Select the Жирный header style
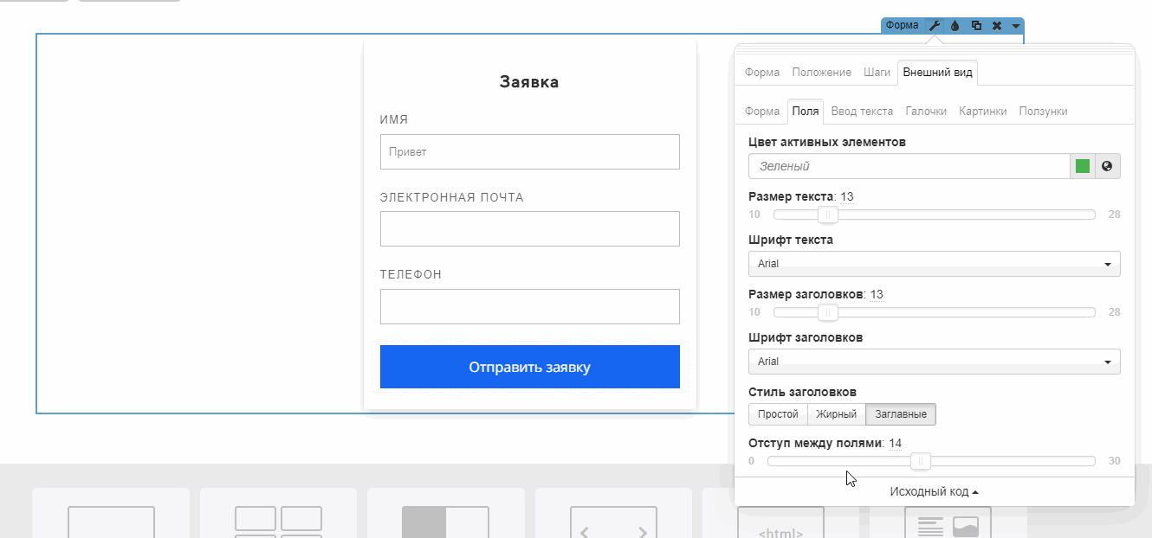Screen dimensions: 1152x538 tap(836, 414)
